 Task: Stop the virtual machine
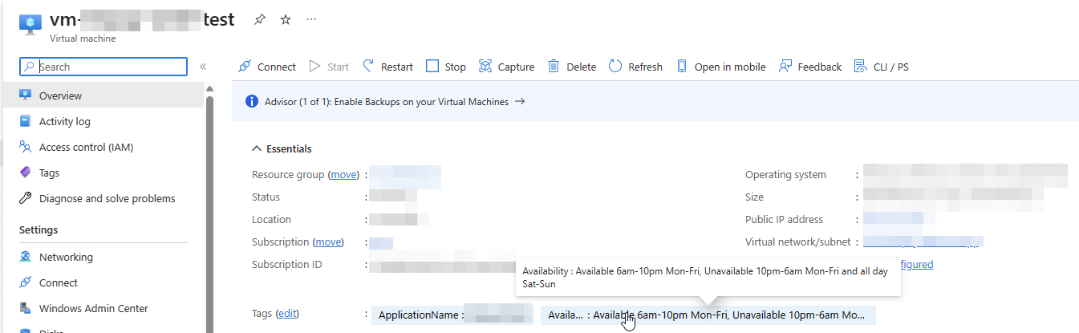[446, 67]
